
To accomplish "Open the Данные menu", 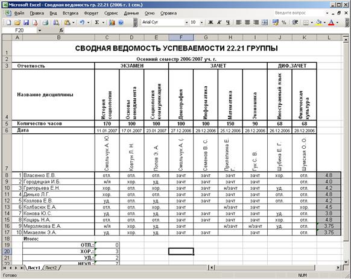I will click(131, 13).
